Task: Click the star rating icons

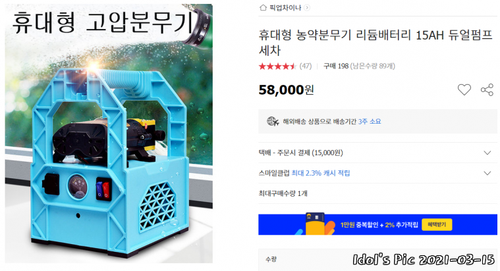Action: coord(277,66)
